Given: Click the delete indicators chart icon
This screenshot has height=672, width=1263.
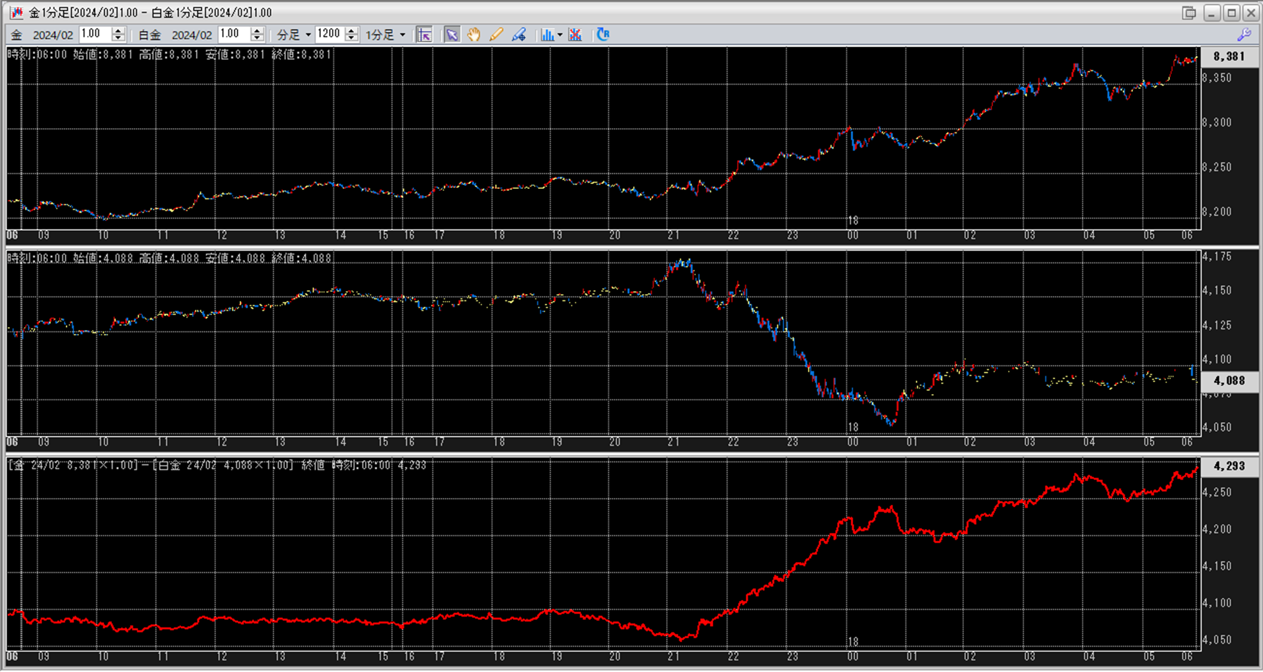Looking at the screenshot, I should (575, 35).
